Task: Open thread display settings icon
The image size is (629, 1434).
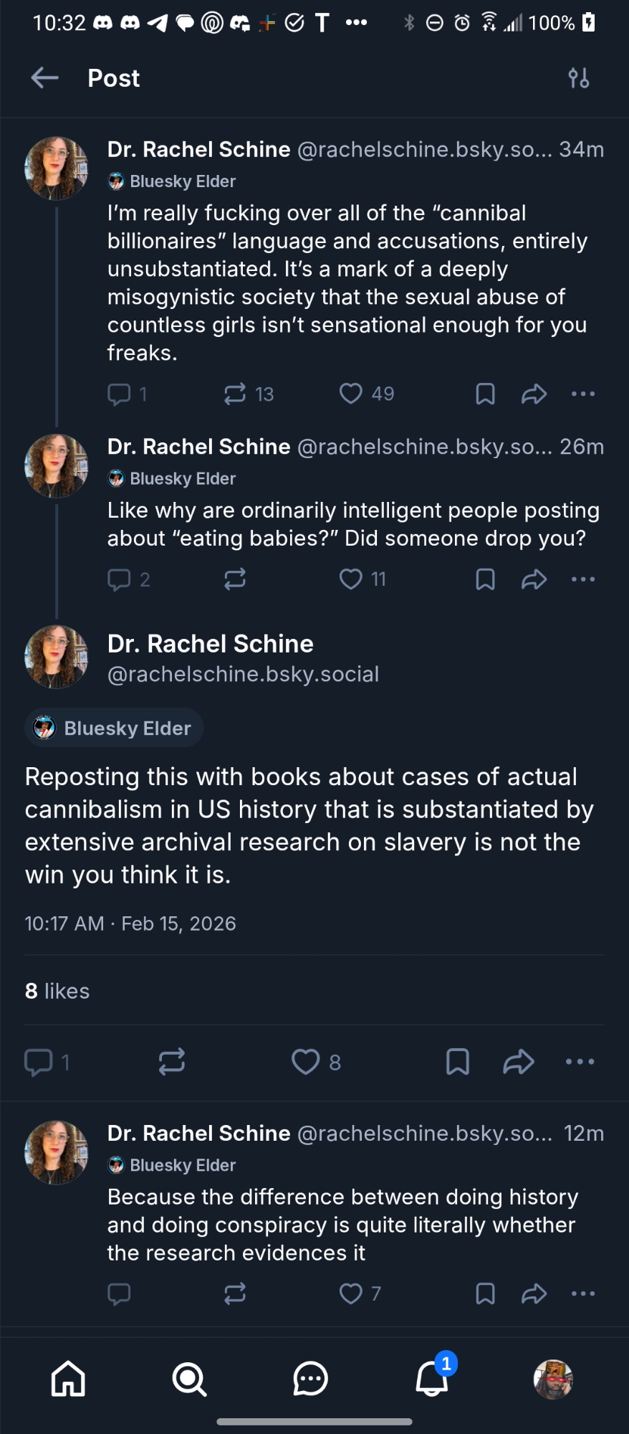Action: click(579, 77)
